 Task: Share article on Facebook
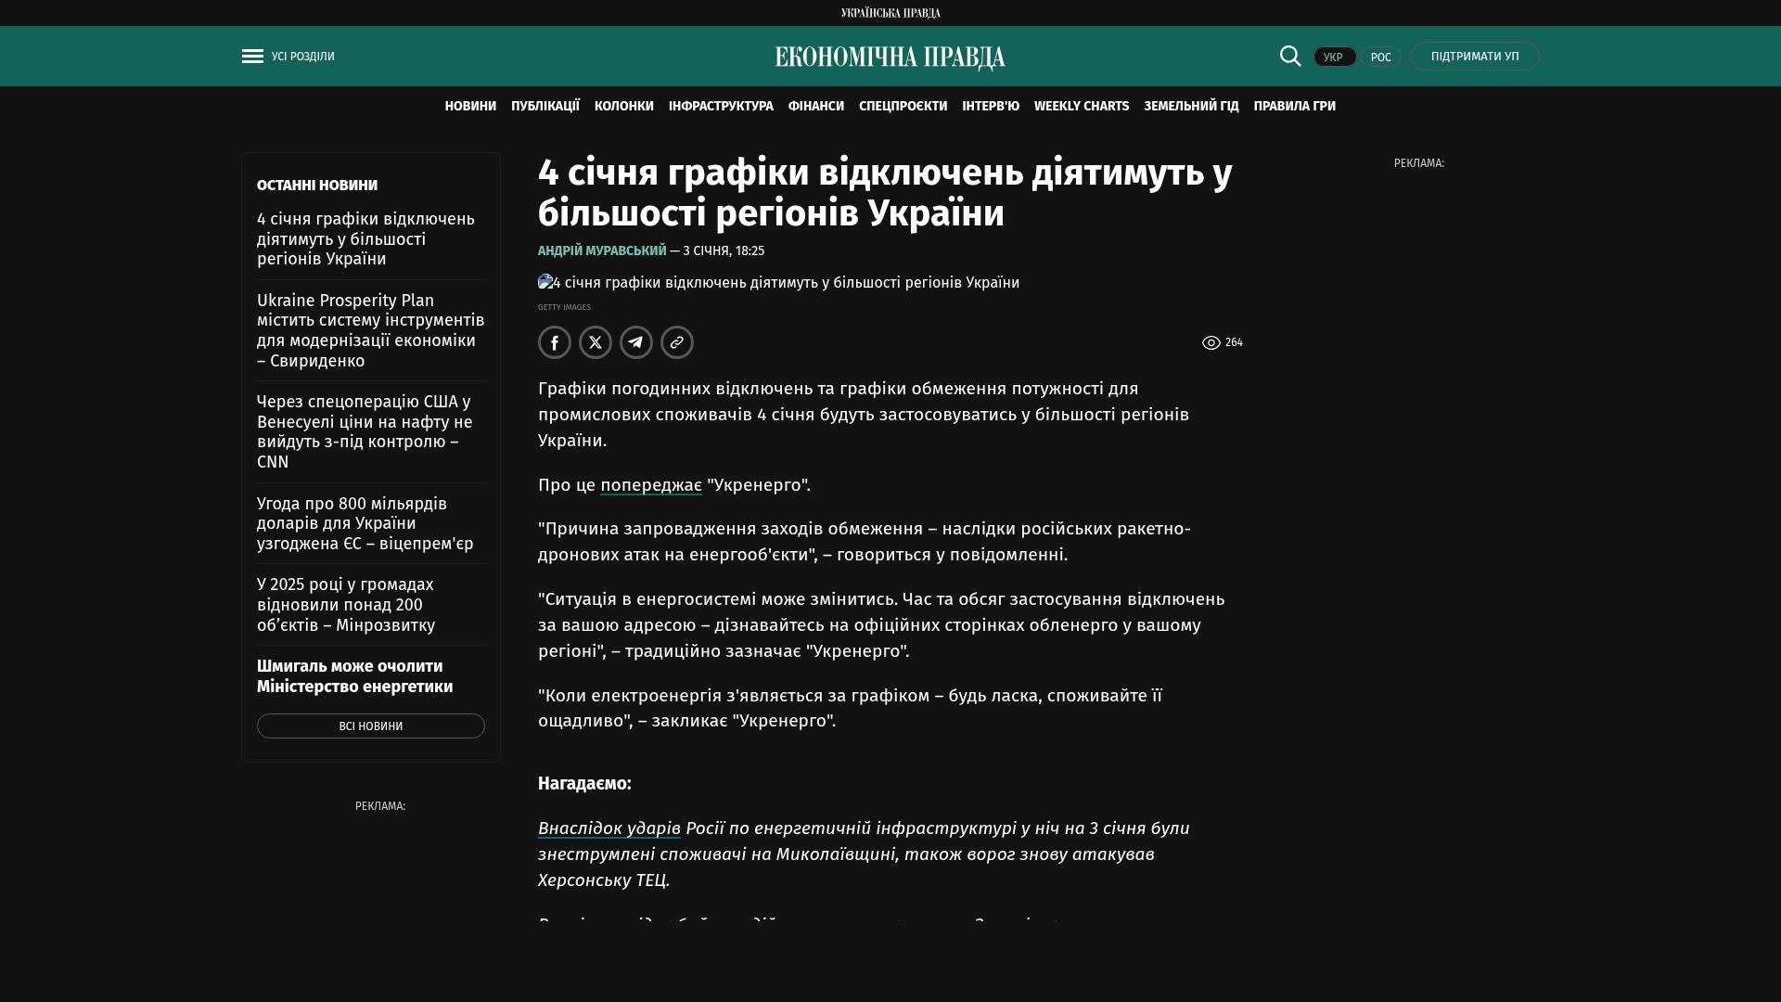[x=555, y=342]
